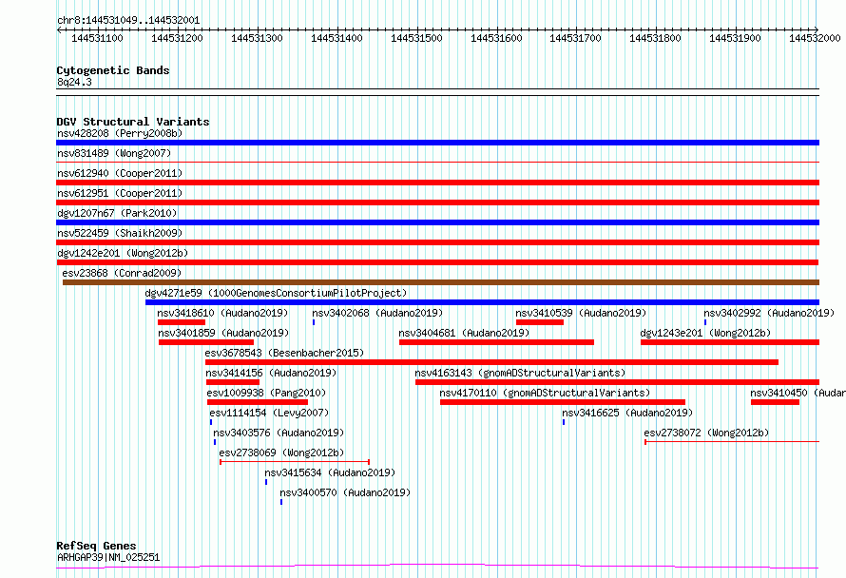Click the nsv428208 (Perry2008b) variant label
This screenshot has width=846, height=578.
point(120,133)
